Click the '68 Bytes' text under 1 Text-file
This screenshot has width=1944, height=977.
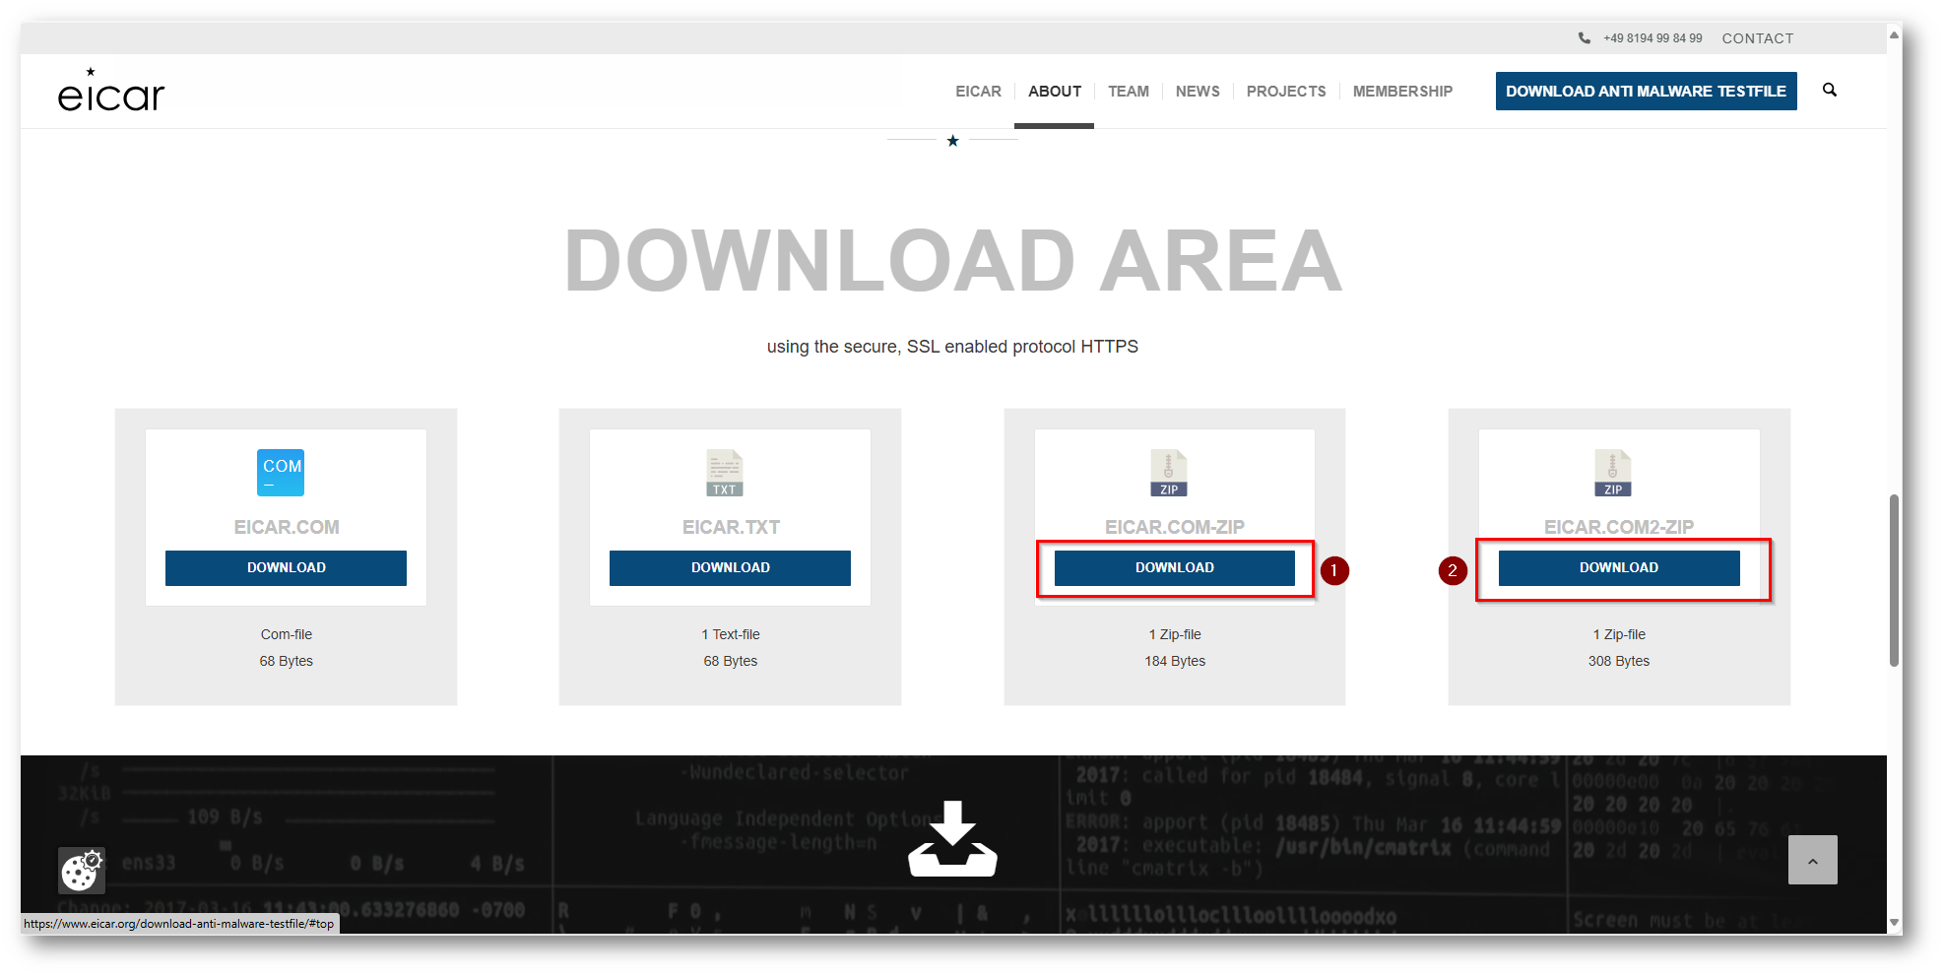click(x=731, y=661)
